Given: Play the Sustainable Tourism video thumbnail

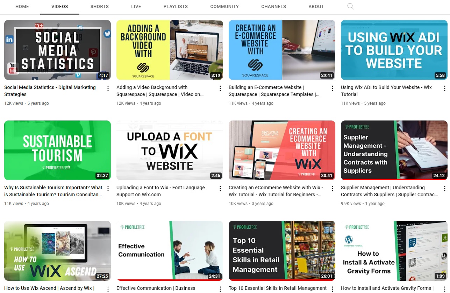Looking at the screenshot, I should (x=57, y=150).
